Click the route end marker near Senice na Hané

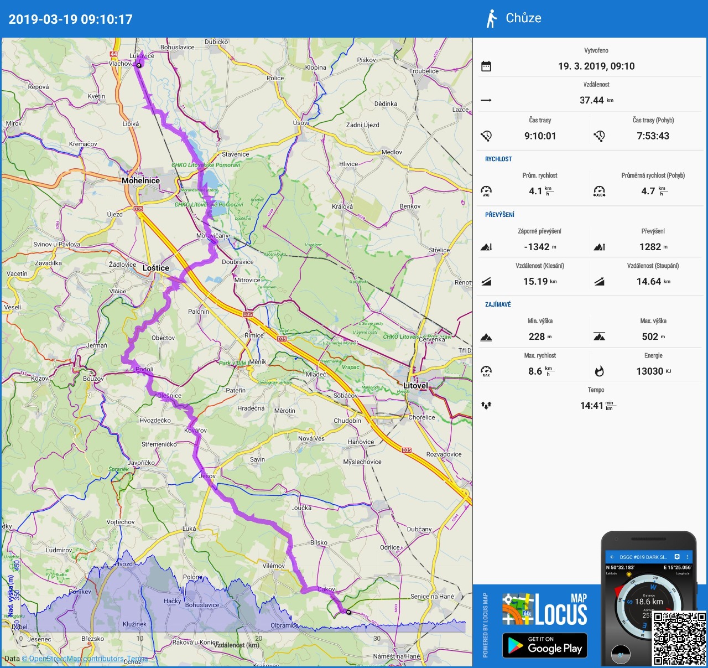click(348, 612)
